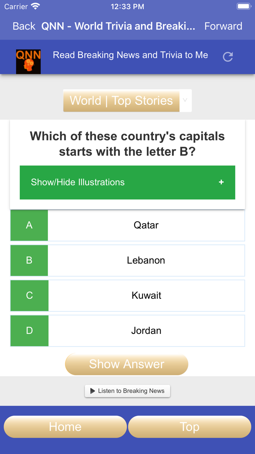Tap the plus icon on Show/Hide Illustrations bar
The width and height of the screenshot is (255, 454).
click(221, 182)
